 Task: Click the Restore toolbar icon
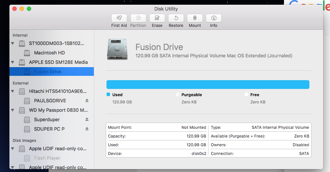click(x=176, y=18)
